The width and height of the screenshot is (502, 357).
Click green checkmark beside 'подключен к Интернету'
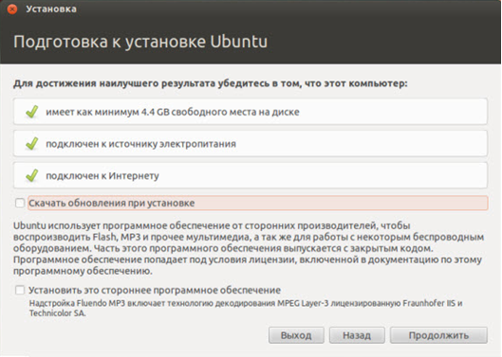point(32,175)
